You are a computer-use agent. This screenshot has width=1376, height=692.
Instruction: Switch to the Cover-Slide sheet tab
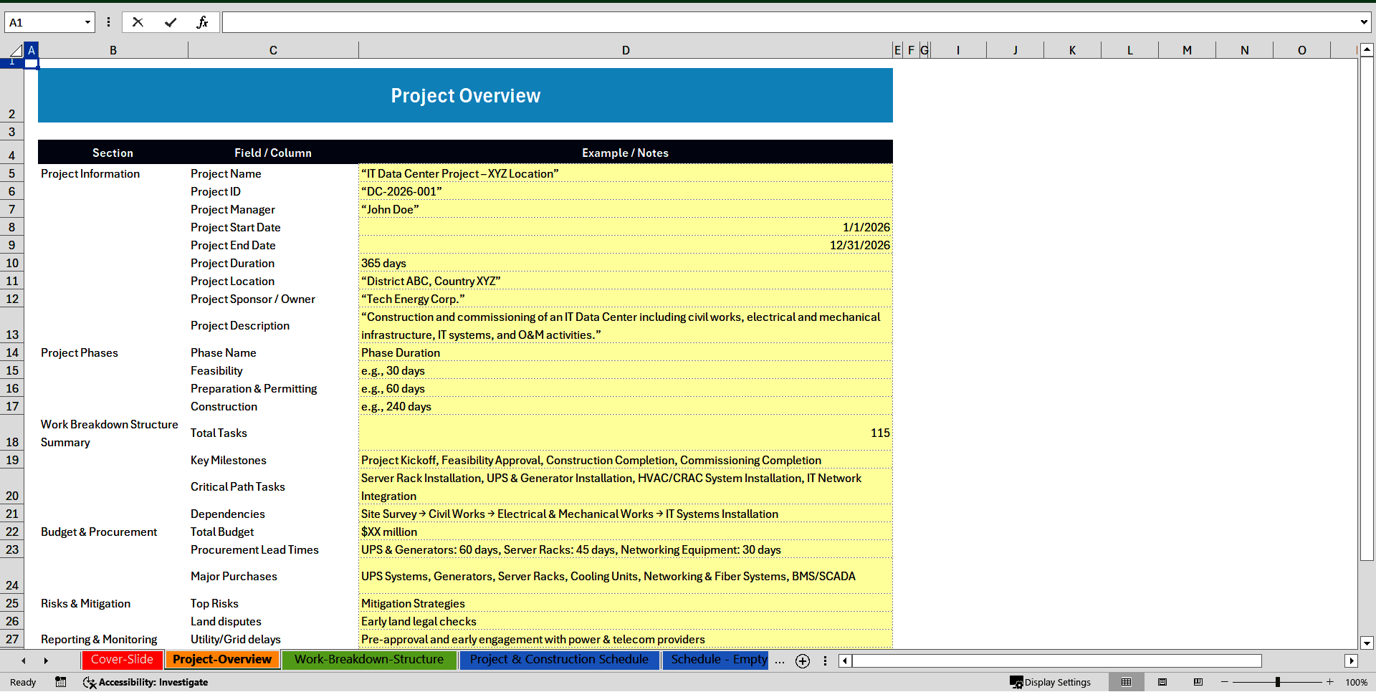tap(122, 660)
